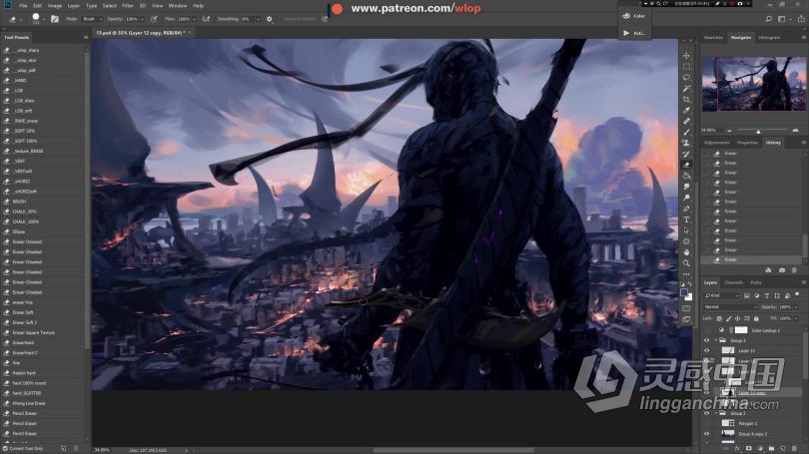The image size is (809, 454).
Task: Adjust the Navigator zoom slider
Action: pyautogui.click(x=758, y=131)
